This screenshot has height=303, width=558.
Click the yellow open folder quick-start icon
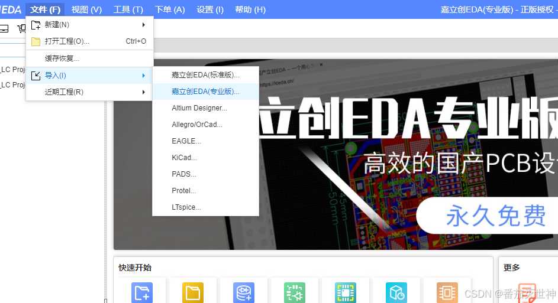click(x=193, y=293)
